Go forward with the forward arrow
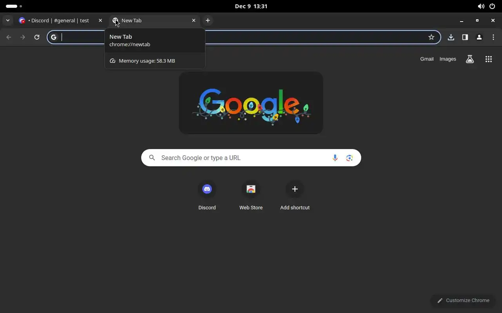Screen dimensions: 502x313 coord(23,37)
